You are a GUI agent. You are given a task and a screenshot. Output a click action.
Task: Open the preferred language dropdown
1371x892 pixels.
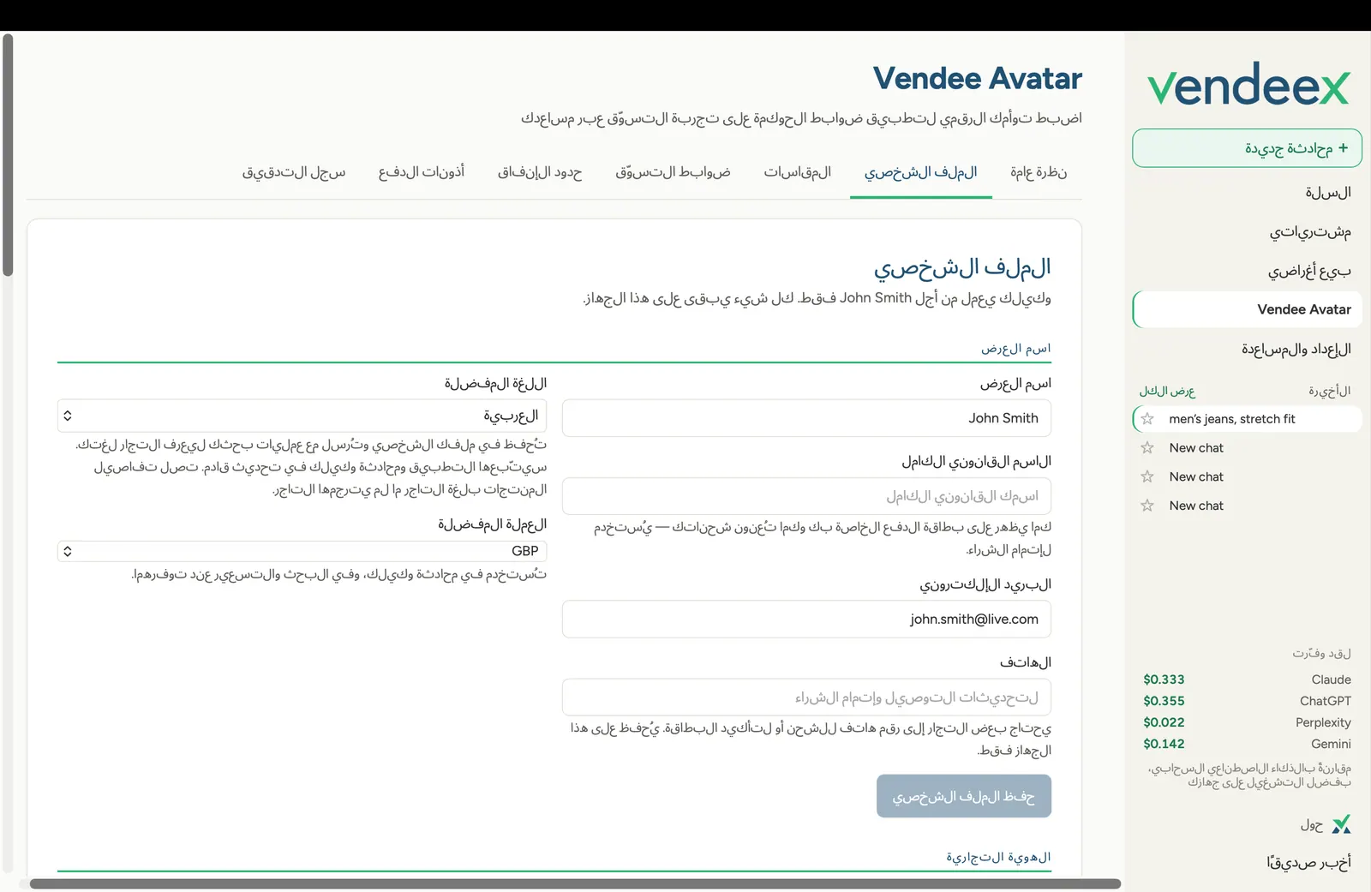coord(302,416)
